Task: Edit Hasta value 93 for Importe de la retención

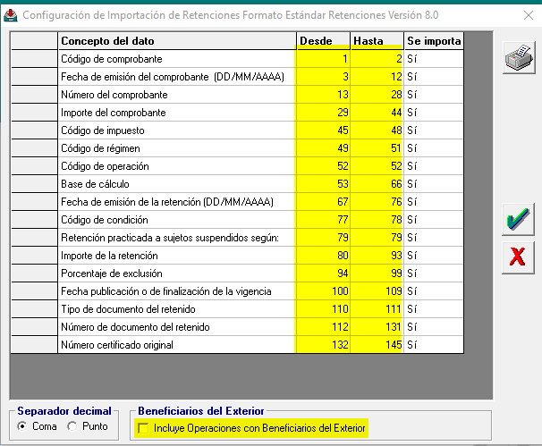Action: [x=377, y=256]
